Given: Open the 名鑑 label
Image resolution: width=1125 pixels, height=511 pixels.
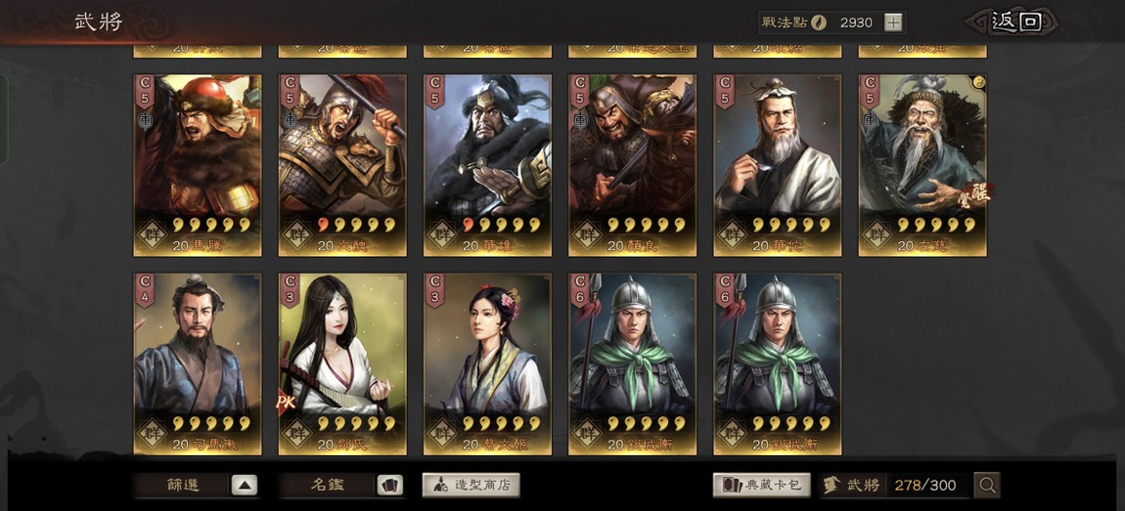Looking at the screenshot, I should point(327,486).
